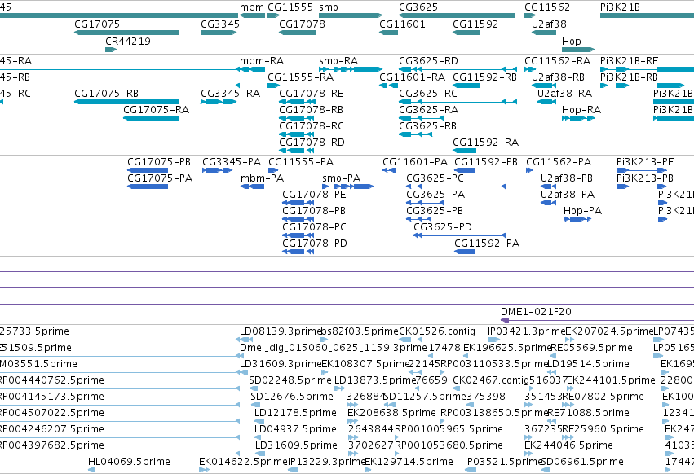The width and height of the screenshot is (694, 474).
Task: Select the 'CG3345-PA' protein label
Action: (232, 162)
